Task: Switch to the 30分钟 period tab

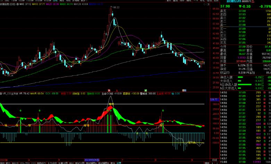Action: [x=39, y=1]
